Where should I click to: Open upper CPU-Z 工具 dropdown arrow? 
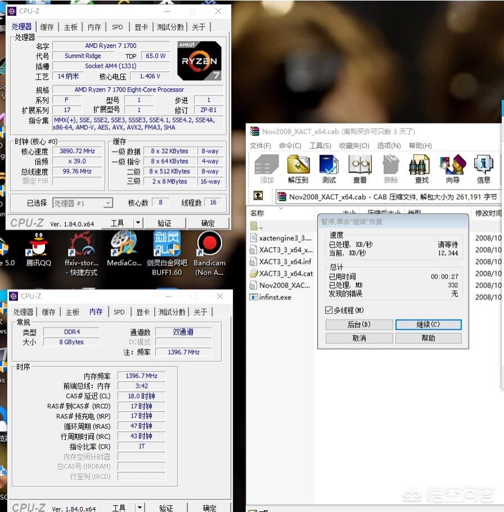pos(138,223)
